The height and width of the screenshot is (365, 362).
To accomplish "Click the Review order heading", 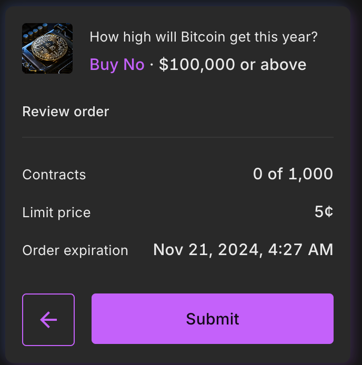I will pos(66,111).
